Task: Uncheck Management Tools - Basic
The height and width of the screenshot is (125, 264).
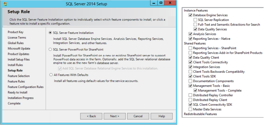Action: [190, 86]
